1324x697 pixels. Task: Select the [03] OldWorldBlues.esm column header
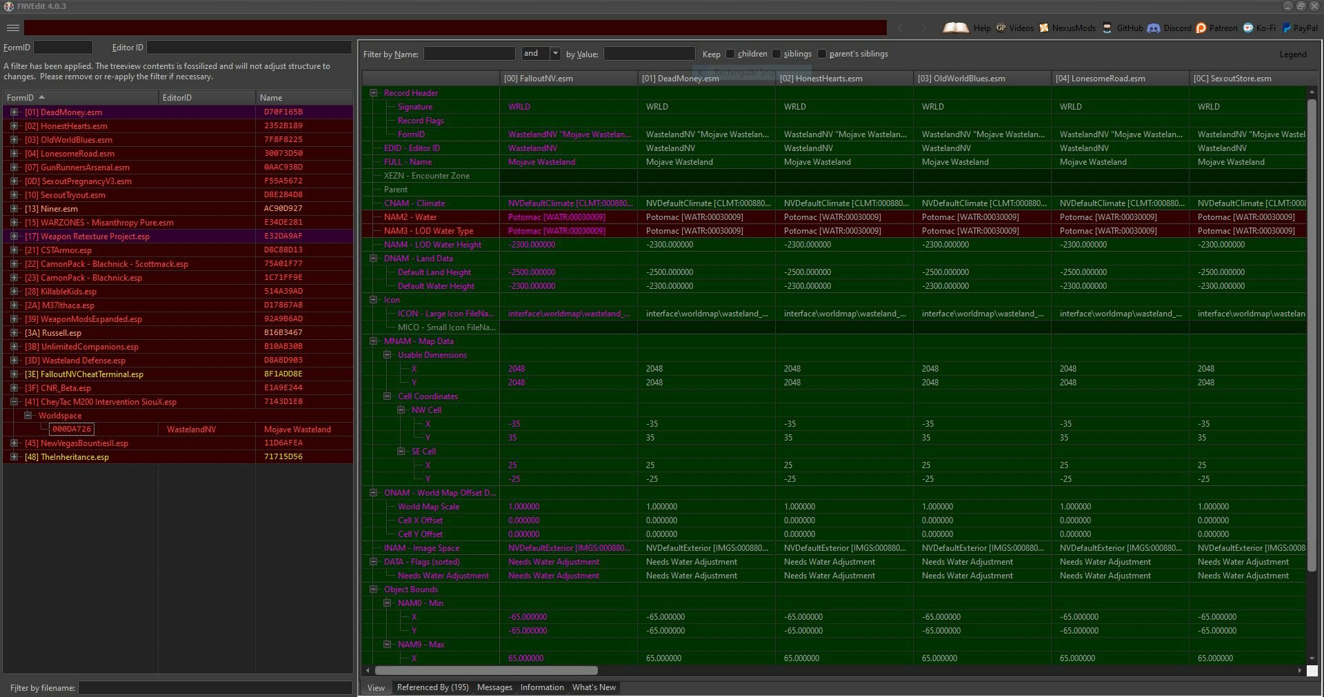coord(982,78)
